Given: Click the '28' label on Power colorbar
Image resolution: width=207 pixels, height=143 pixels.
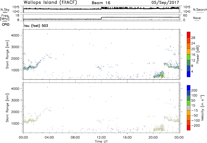Looking at the screenshot, I should [x=193, y=38].
